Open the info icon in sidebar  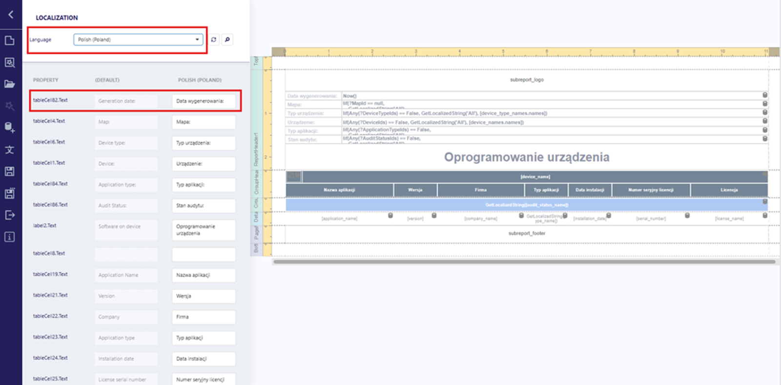(x=10, y=237)
